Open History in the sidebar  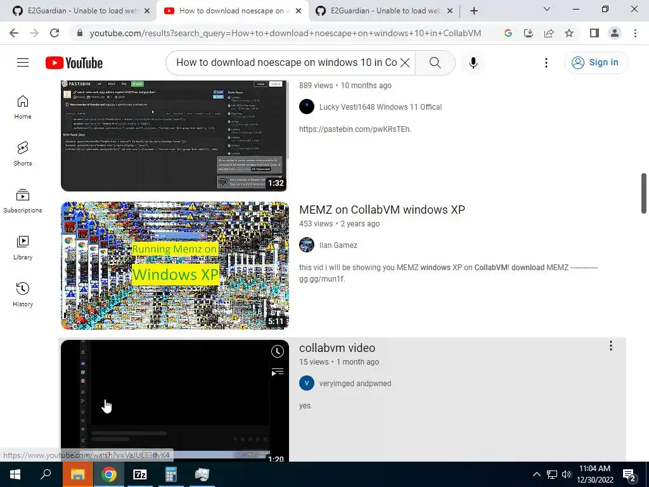coord(23,294)
